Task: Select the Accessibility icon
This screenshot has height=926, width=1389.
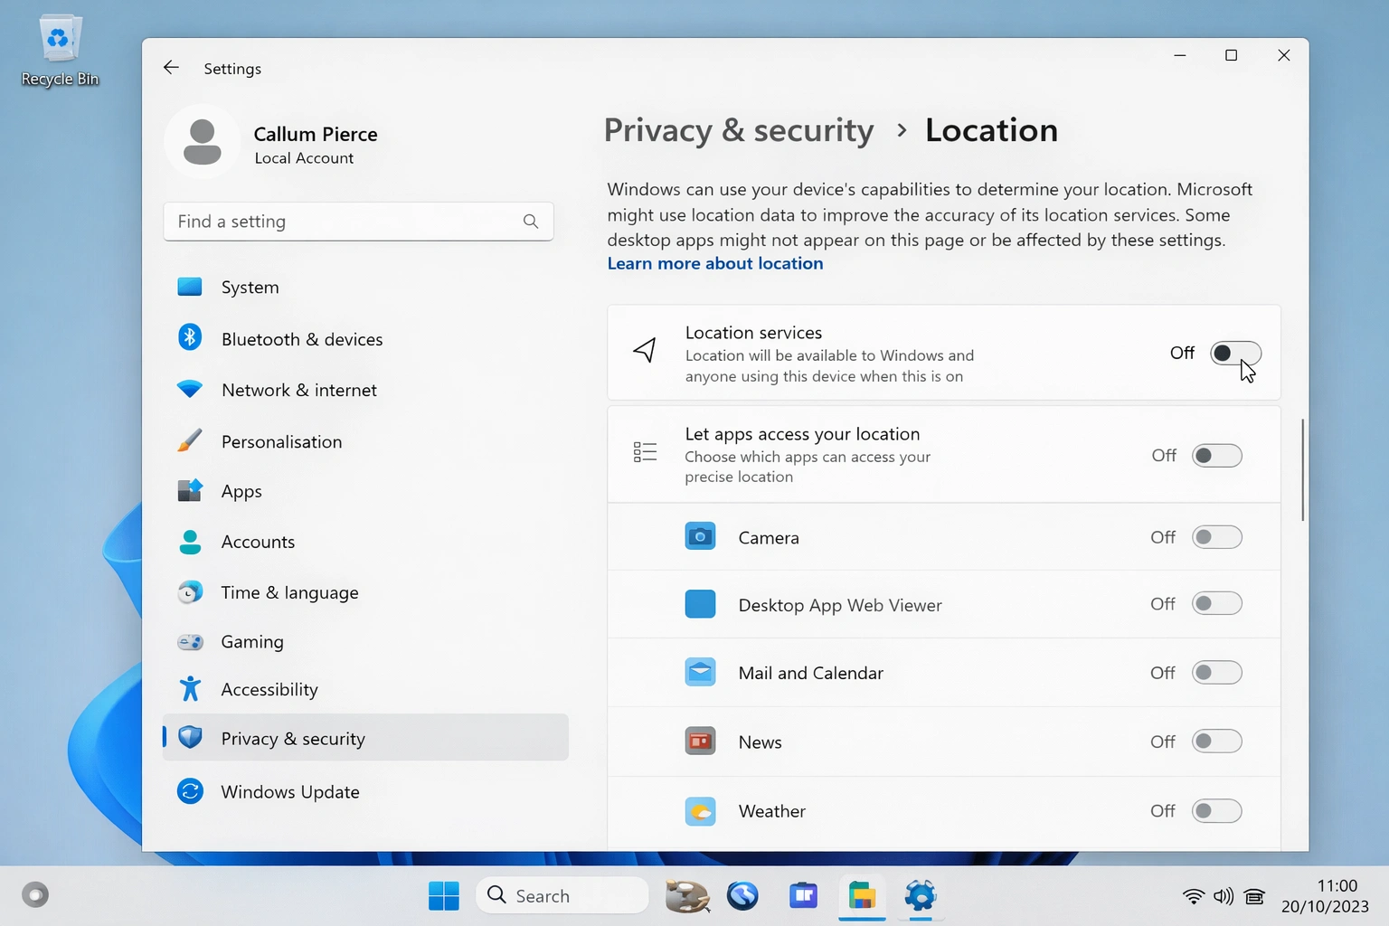Action: point(189,688)
